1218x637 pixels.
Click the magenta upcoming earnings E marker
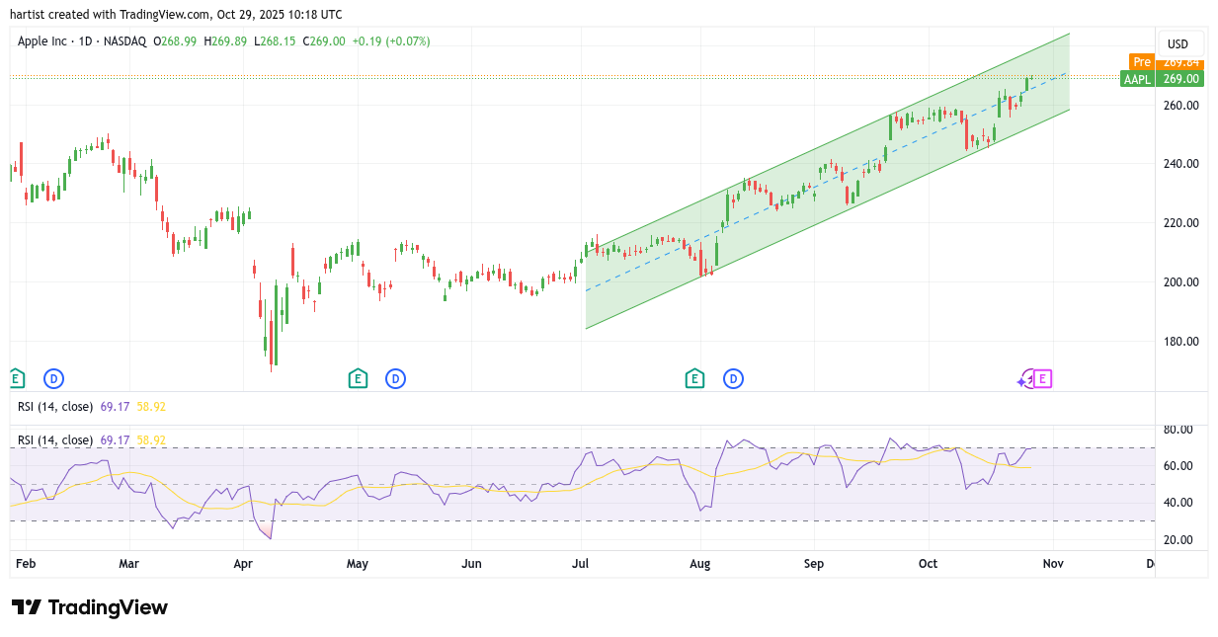tap(1043, 378)
